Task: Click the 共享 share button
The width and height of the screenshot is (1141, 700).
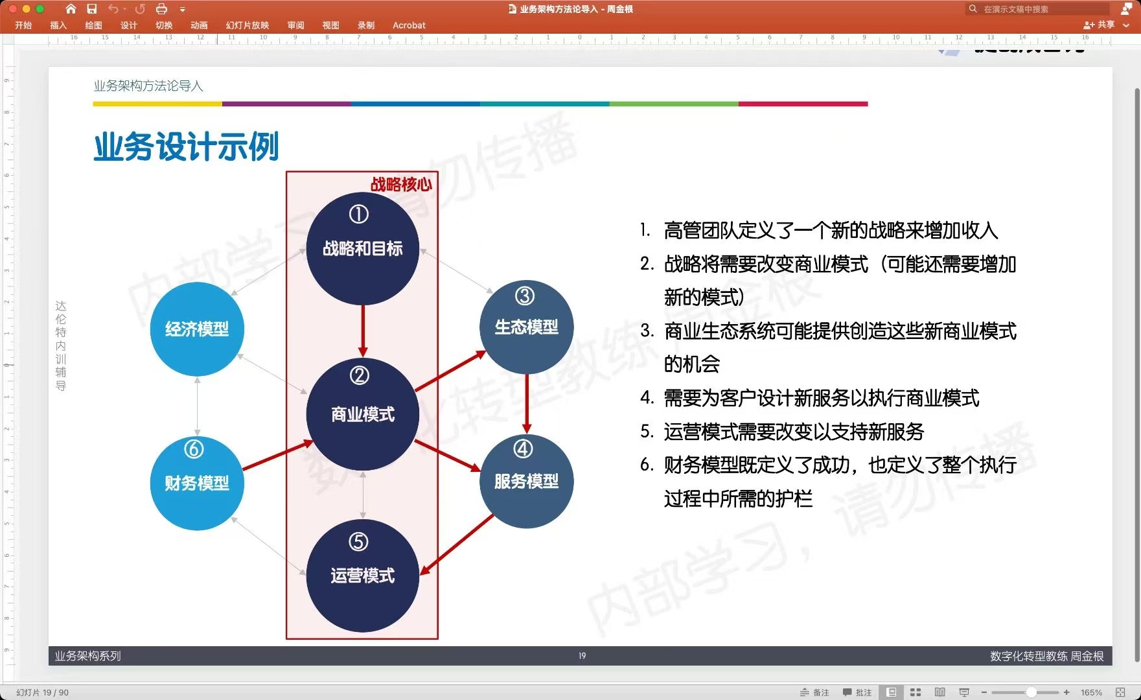Action: coord(1099,25)
